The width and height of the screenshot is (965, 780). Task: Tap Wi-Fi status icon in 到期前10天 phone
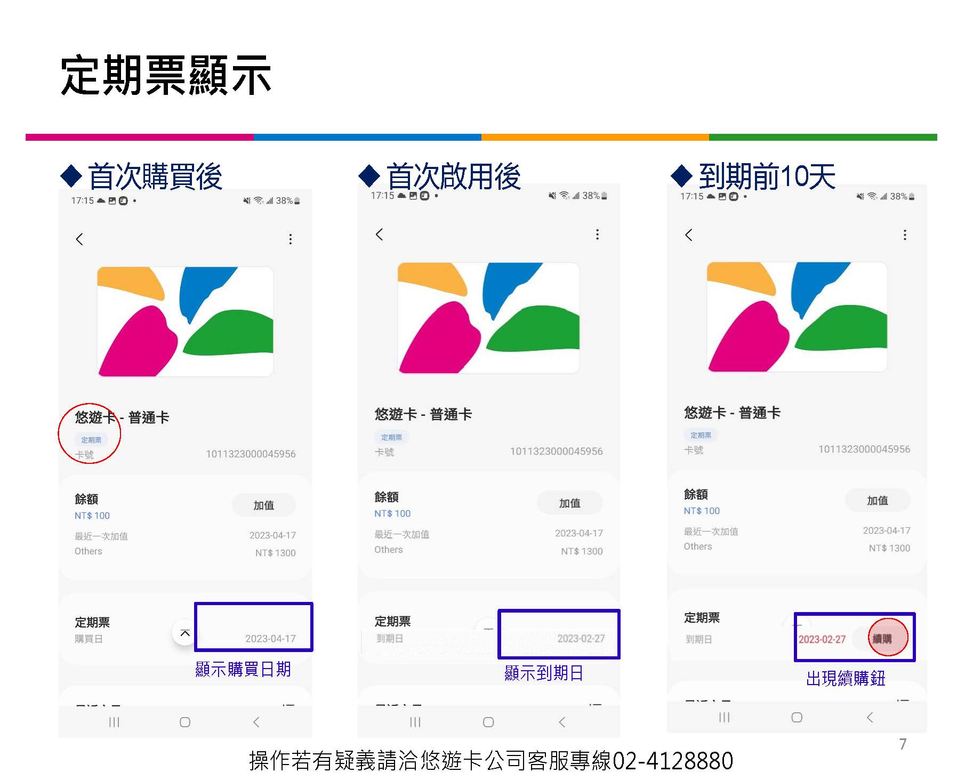[872, 196]
